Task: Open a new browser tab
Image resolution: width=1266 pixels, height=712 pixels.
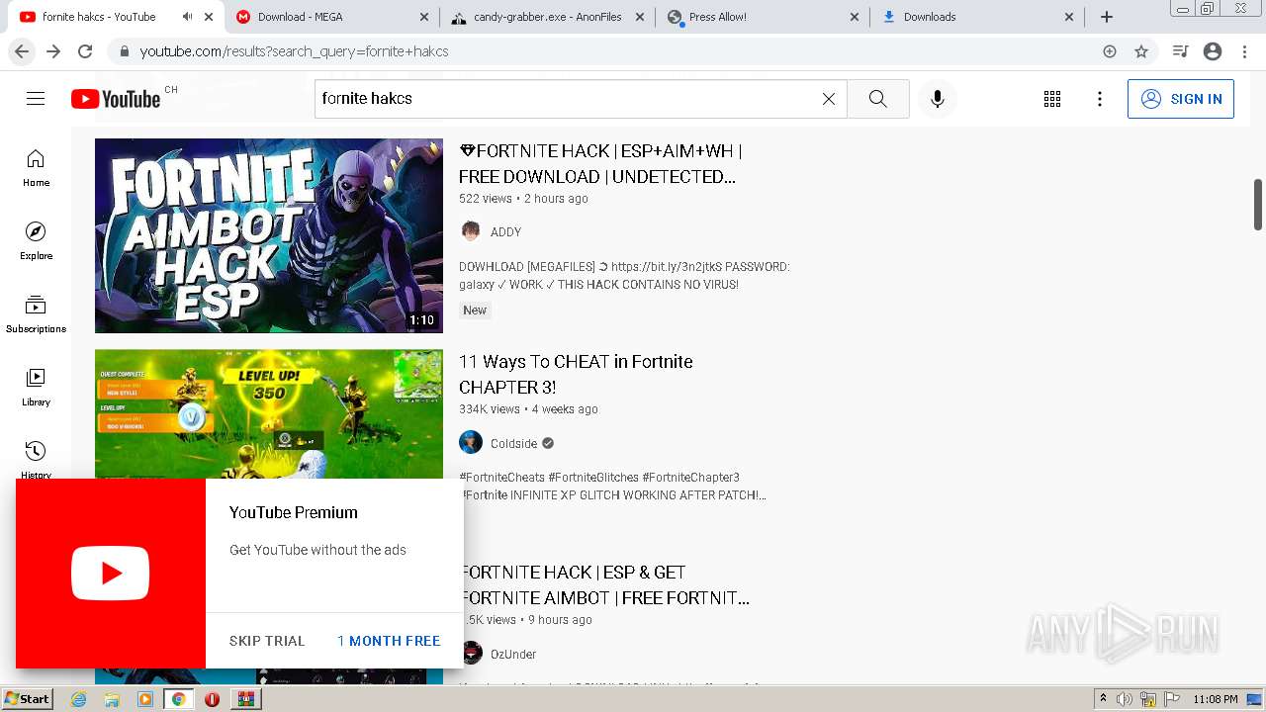Action: (1107, 17)
